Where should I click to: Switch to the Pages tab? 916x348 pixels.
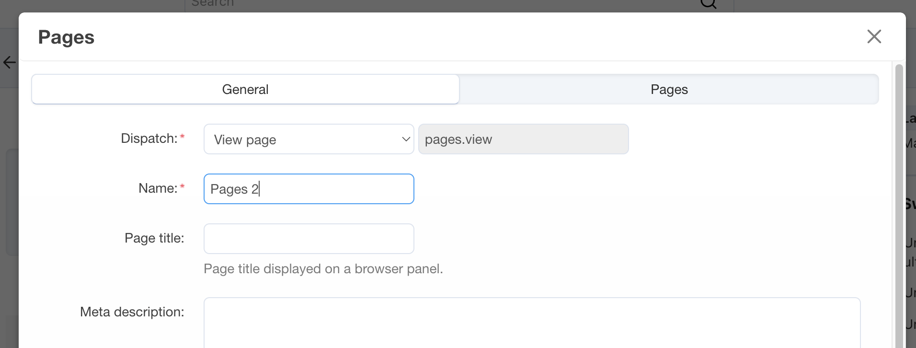pos(669,89)
